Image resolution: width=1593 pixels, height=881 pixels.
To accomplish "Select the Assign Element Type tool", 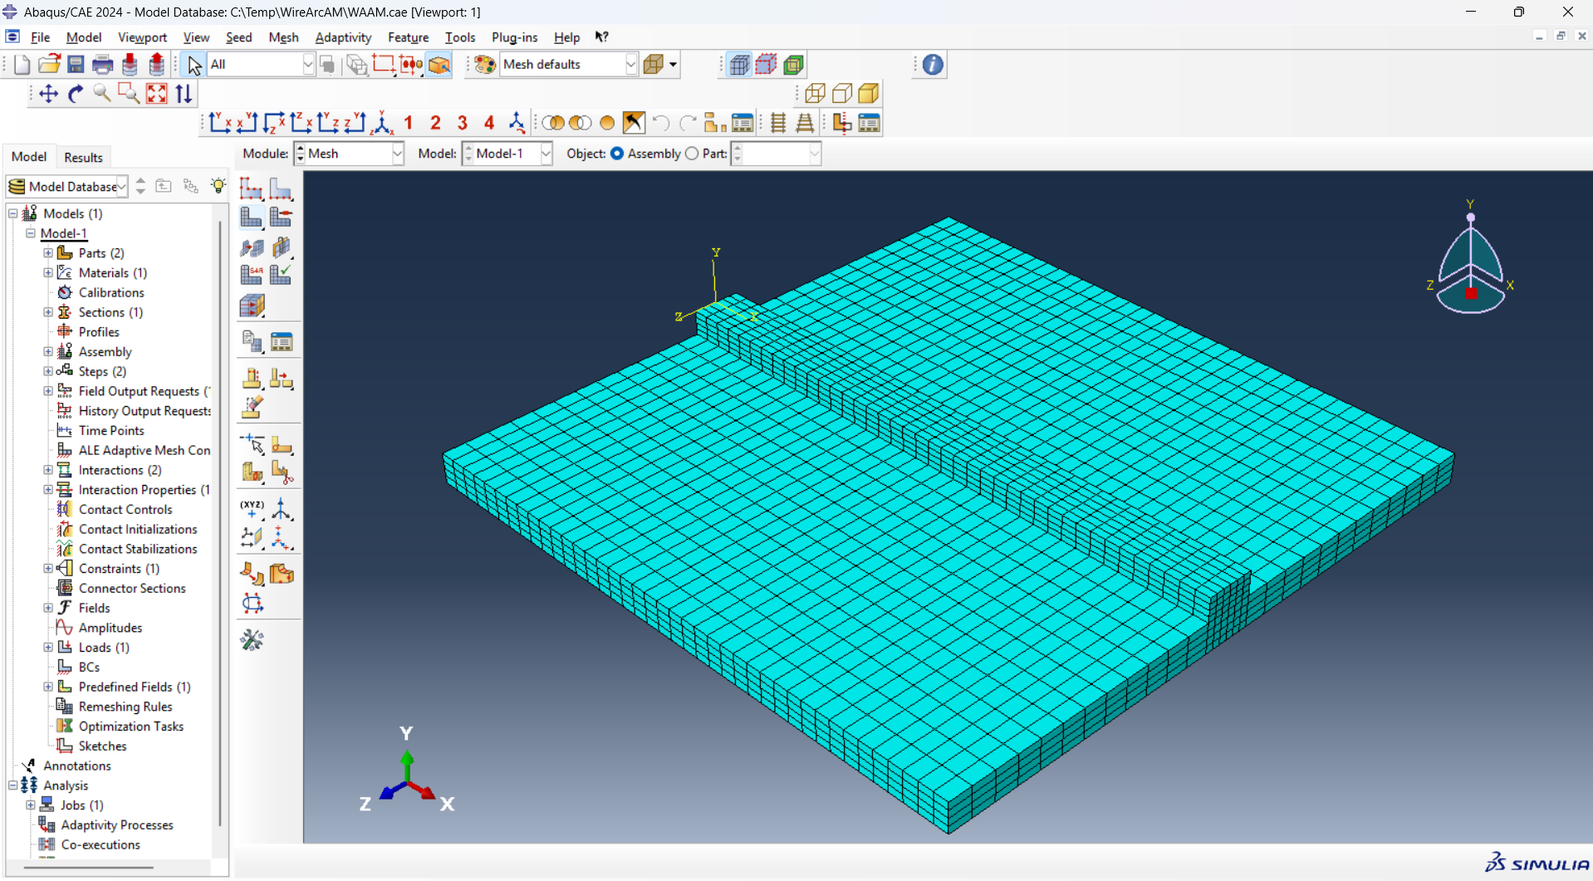I will [x=251, y=274].
